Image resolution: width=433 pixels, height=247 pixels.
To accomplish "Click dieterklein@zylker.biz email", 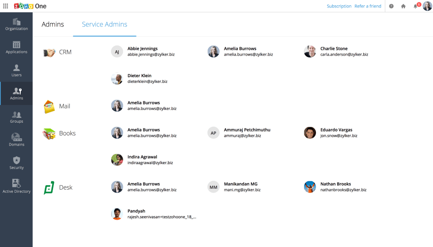I will (x=148, y=82).
